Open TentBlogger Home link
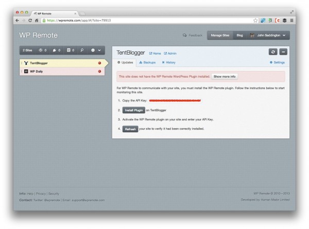This screenshot has height=229, width=309. point(155,54)
